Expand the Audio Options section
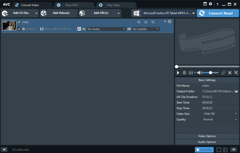The width and height of the screenshot is (240, 153). (x=207, y=142)
